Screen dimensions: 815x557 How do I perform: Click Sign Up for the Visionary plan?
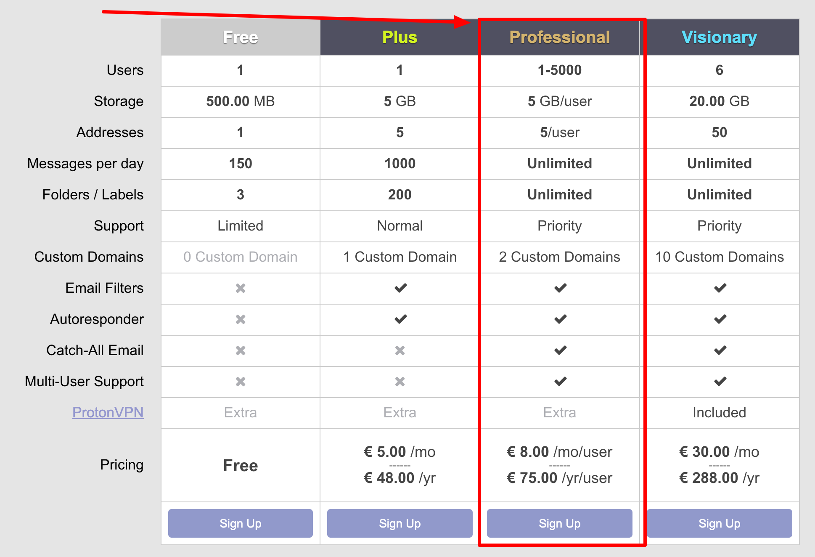[x=720, y=523]
